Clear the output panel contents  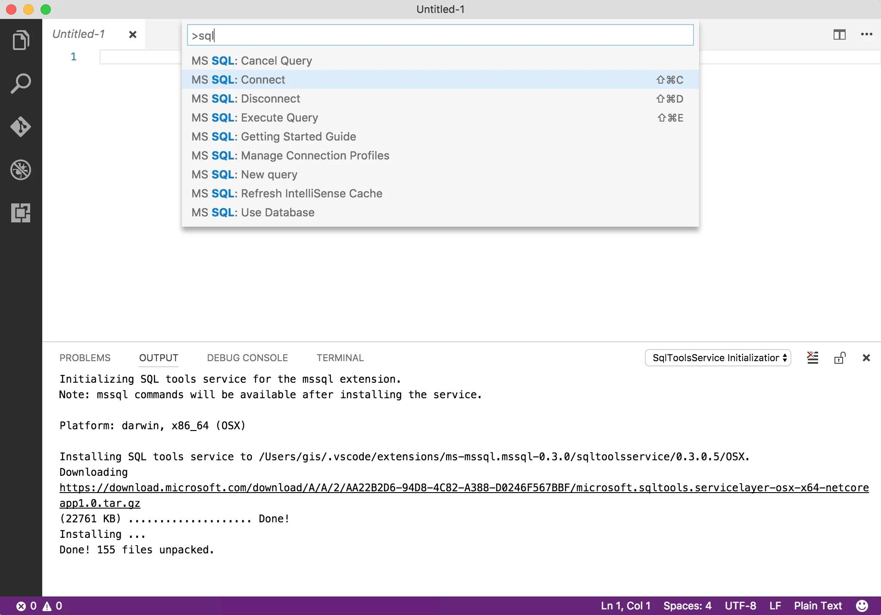click(x=812, y=358)
